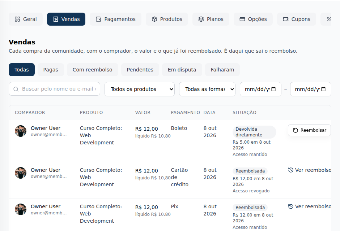
Task: Open the Opções tab
Action: pyautogui.click(x=253, y=19)
